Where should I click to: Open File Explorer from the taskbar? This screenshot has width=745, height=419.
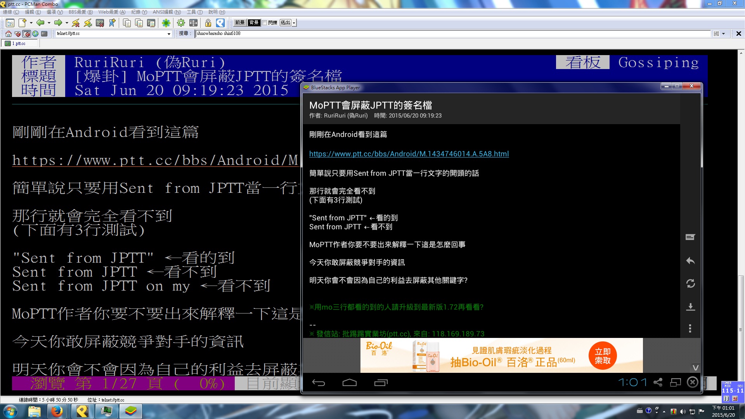[34, 411]
